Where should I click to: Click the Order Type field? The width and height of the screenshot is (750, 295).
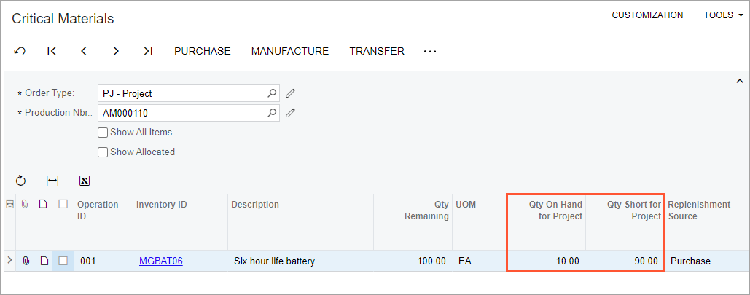click(x=181, y=93)
